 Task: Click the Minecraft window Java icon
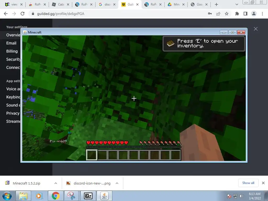[x=25, y=32]
